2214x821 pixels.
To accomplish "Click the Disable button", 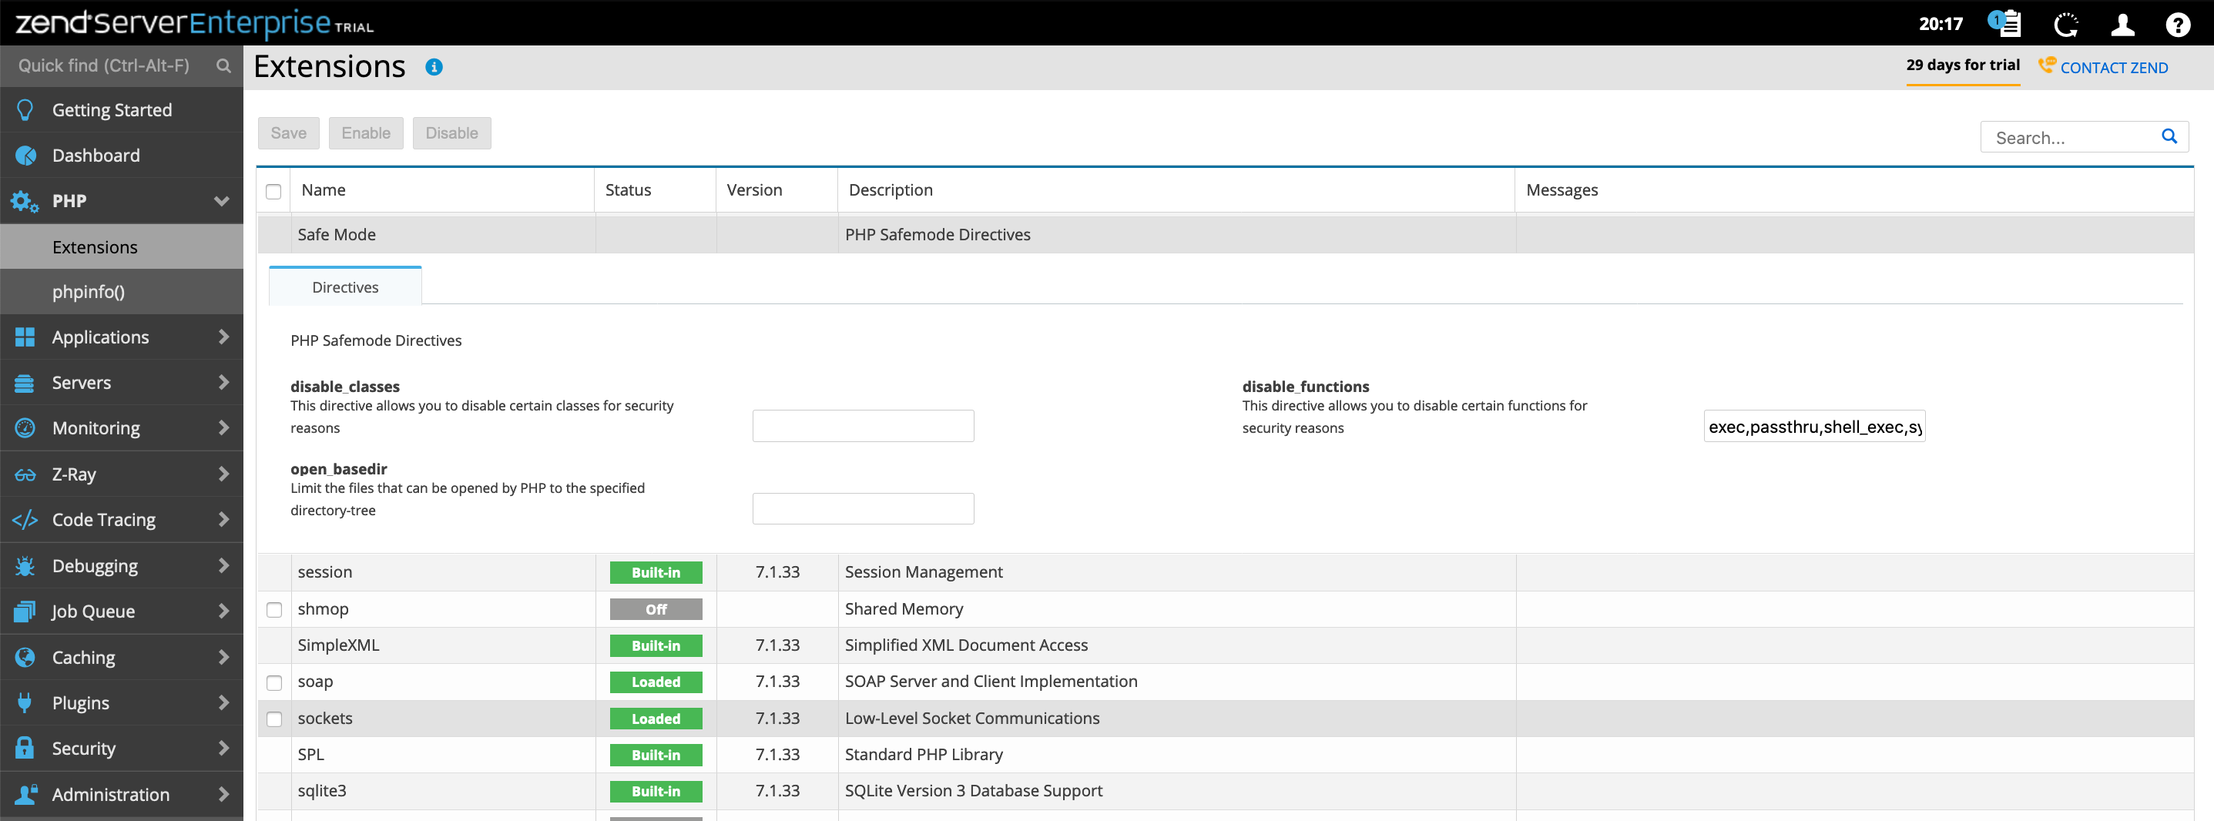I will [x=451, y=133].
